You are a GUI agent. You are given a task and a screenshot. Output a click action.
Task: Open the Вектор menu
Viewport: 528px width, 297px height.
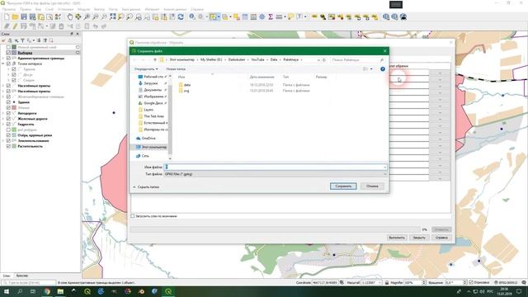pyautogui.click(x=99, y=9)
